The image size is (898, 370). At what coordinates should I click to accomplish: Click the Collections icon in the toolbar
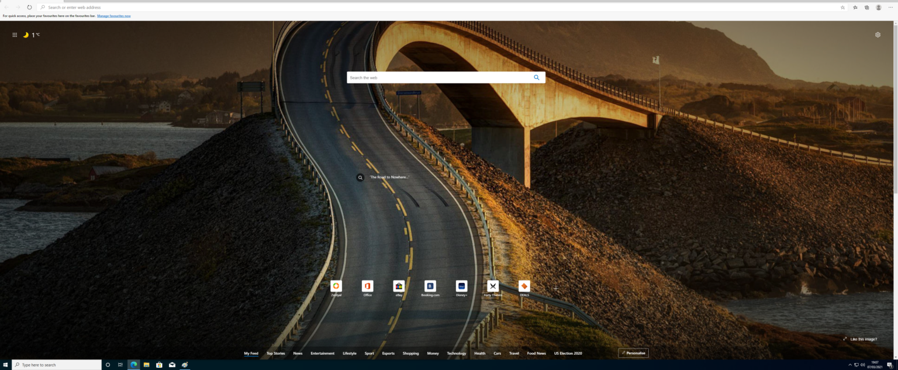click(x=865, y=6)
